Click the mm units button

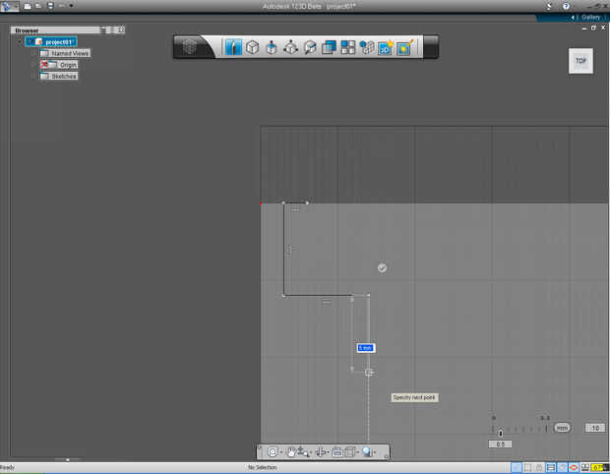(562, 428)
